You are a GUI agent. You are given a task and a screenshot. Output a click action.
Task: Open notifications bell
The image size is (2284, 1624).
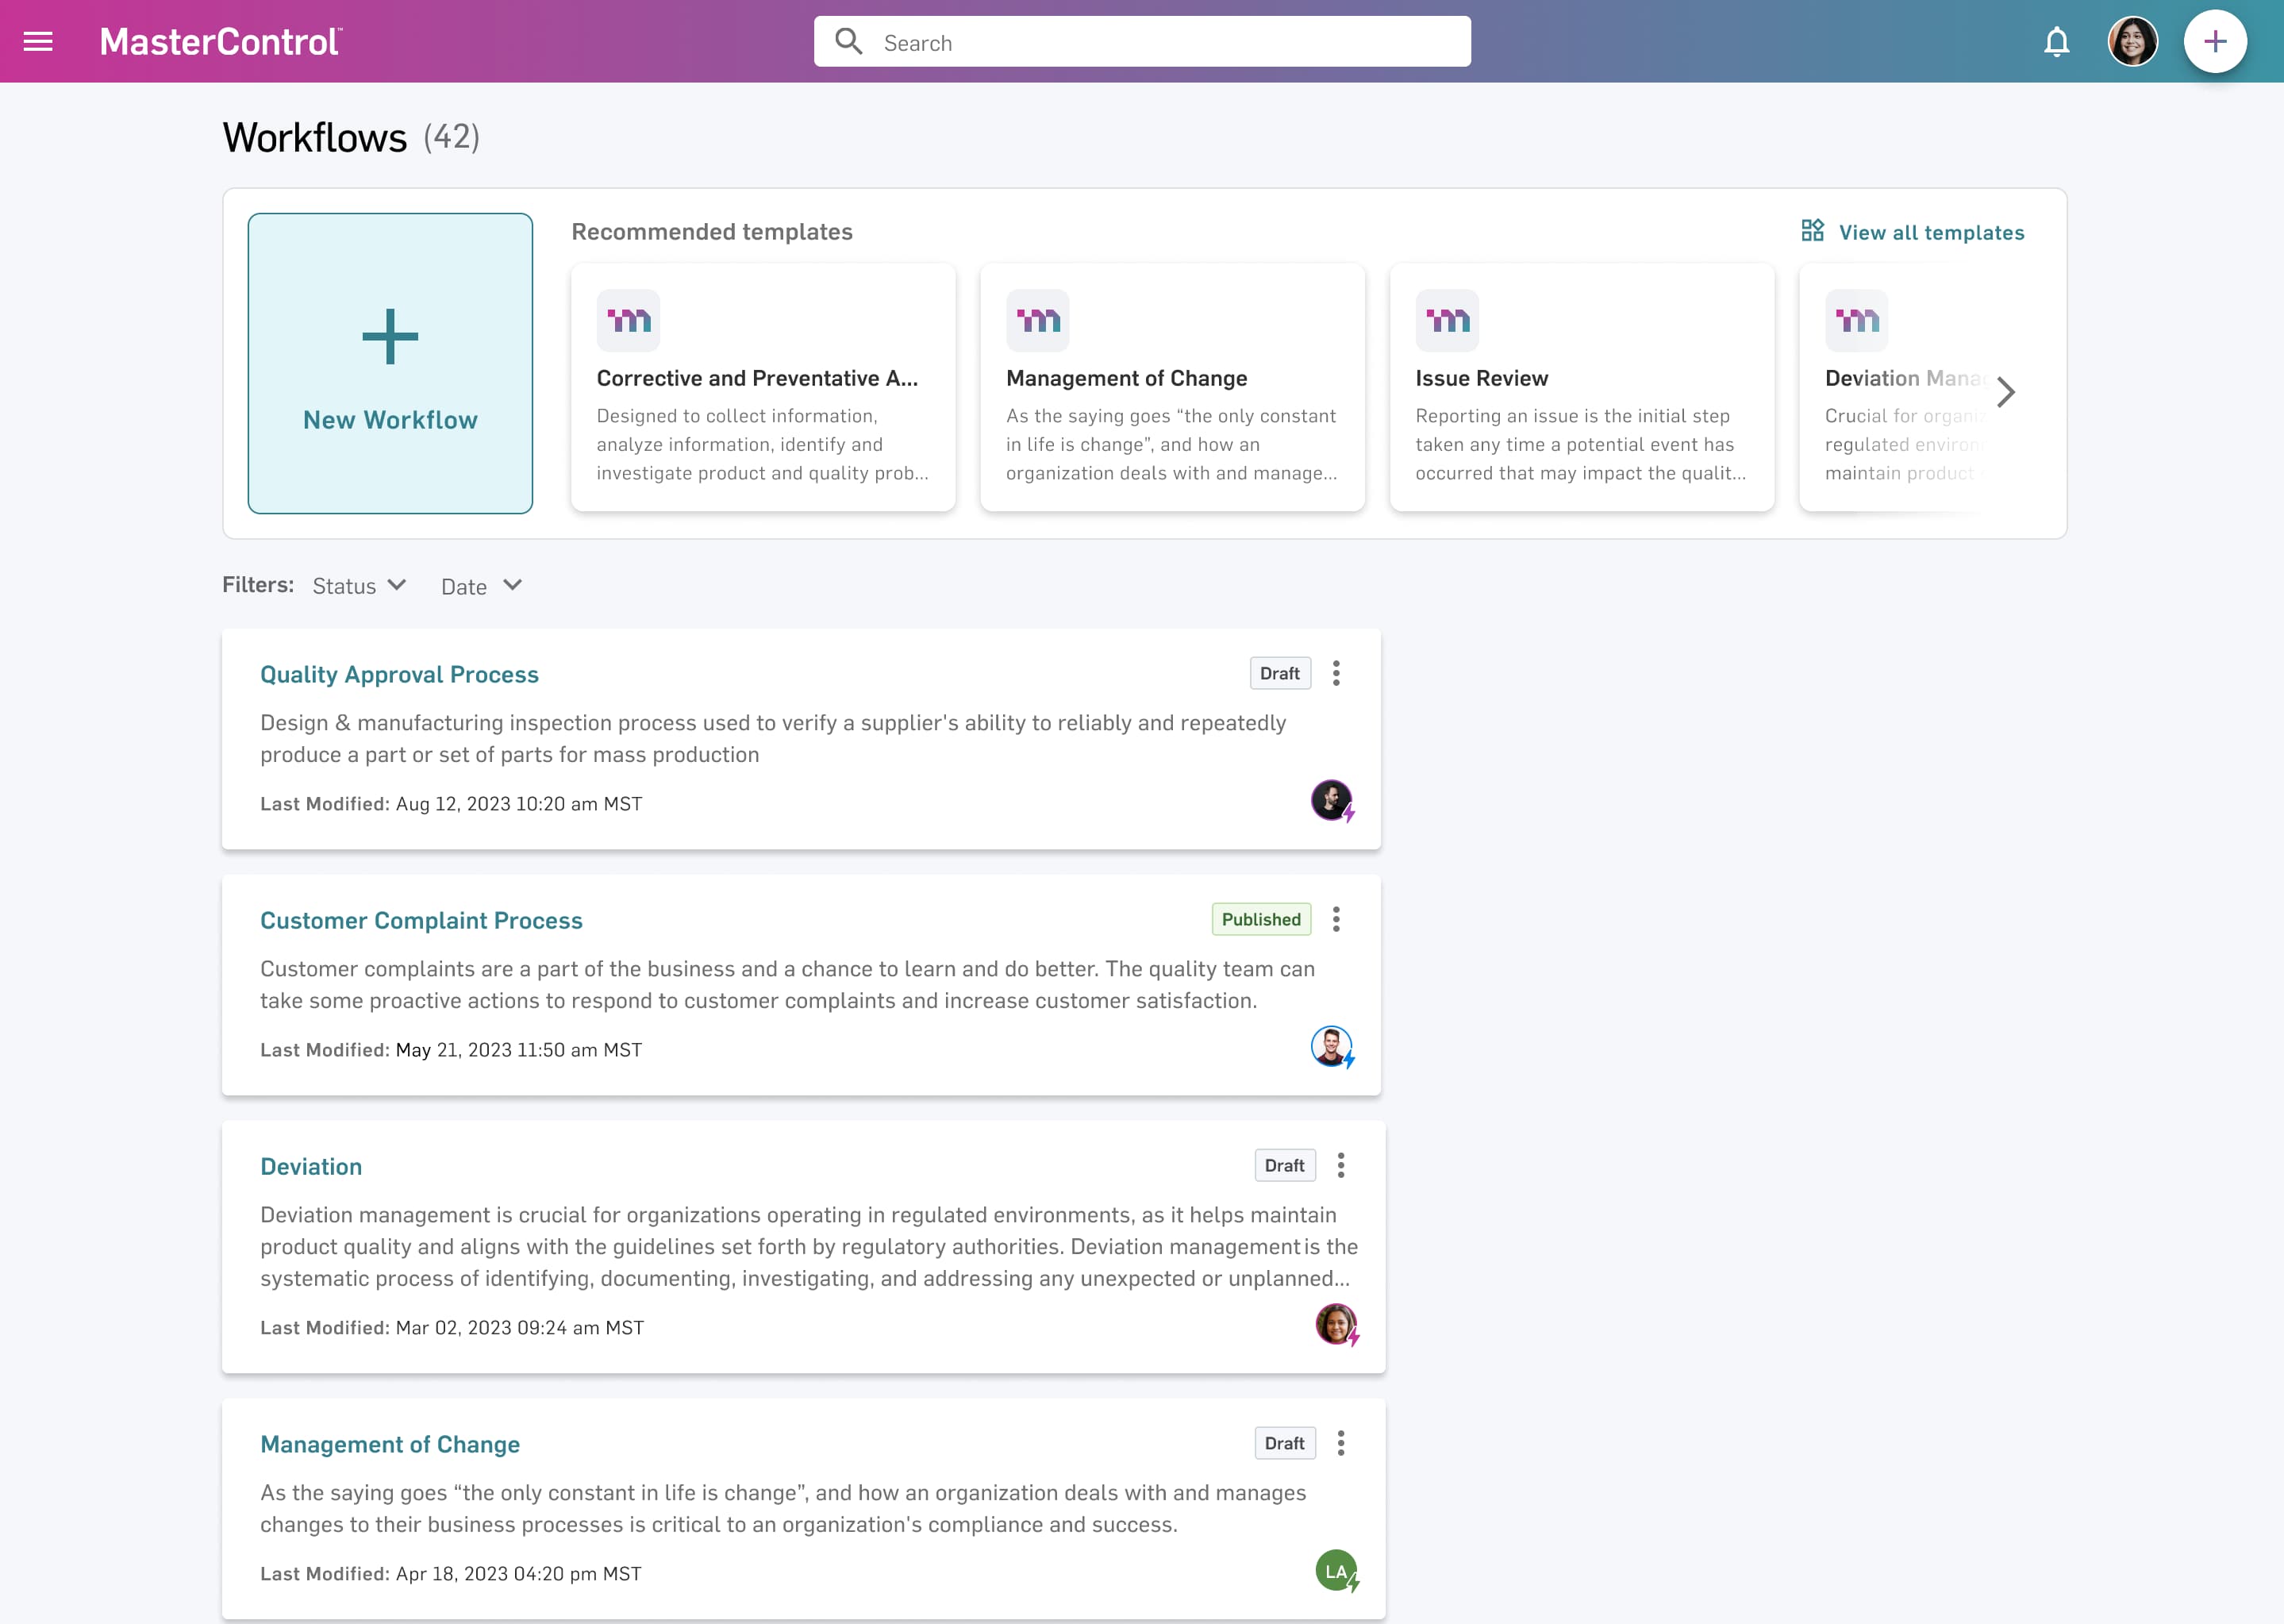point(2056,41)
